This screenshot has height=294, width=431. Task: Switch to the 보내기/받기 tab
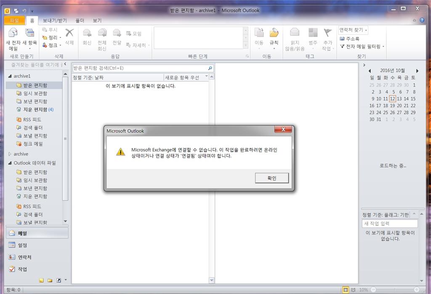55,20
